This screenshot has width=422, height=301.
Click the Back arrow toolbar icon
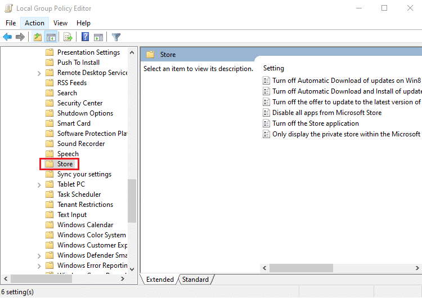coord(7,37)
